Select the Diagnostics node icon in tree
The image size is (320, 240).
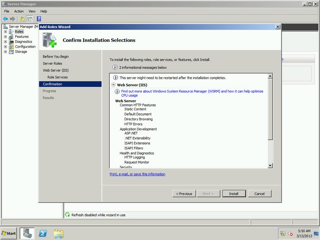(11, 42)
